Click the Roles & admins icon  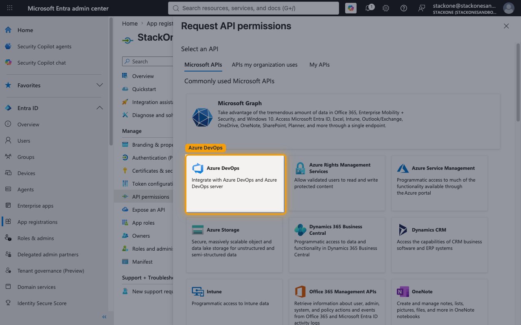[x=8, y=238]
